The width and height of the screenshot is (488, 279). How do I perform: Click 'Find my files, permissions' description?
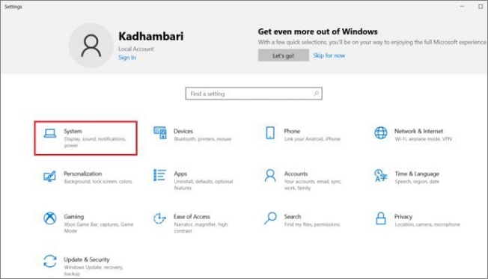click(x=312, y=224)
